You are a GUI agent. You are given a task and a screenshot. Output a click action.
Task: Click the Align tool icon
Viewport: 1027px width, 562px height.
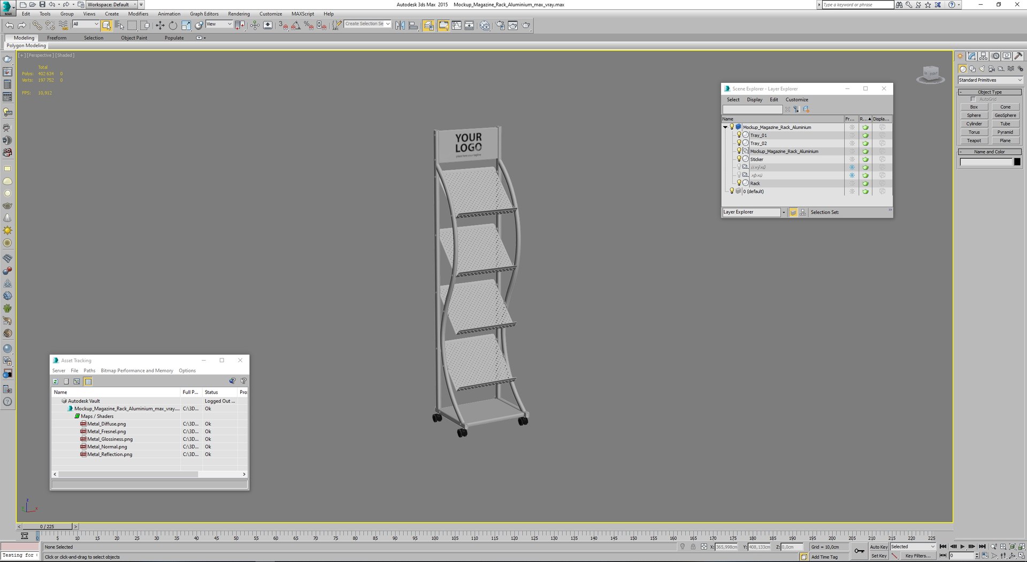(413, 25)
